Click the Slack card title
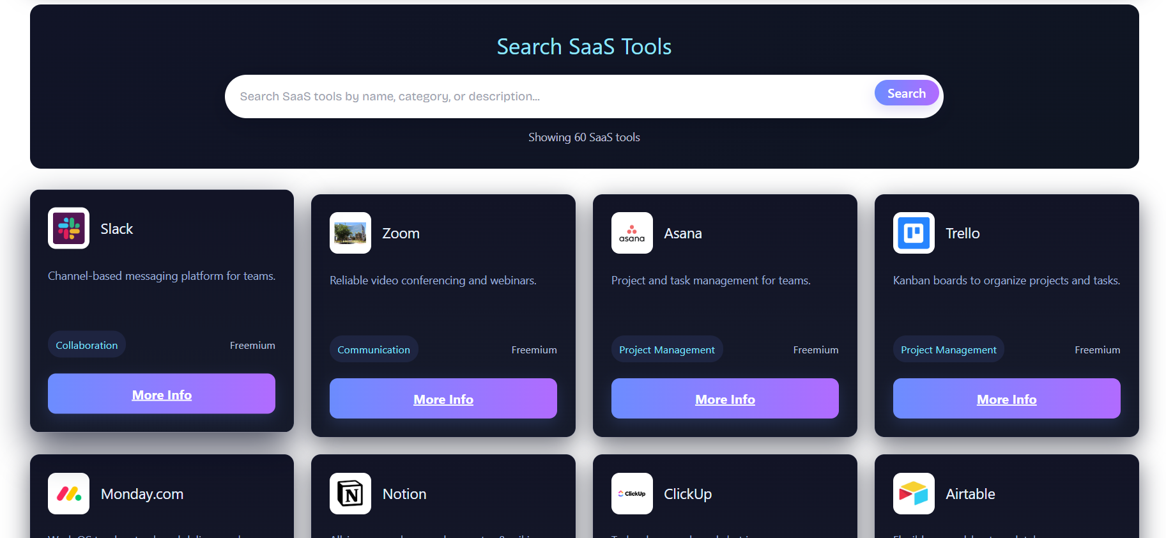This screenshot has height=538, width=1166. [x=117, y=229]
